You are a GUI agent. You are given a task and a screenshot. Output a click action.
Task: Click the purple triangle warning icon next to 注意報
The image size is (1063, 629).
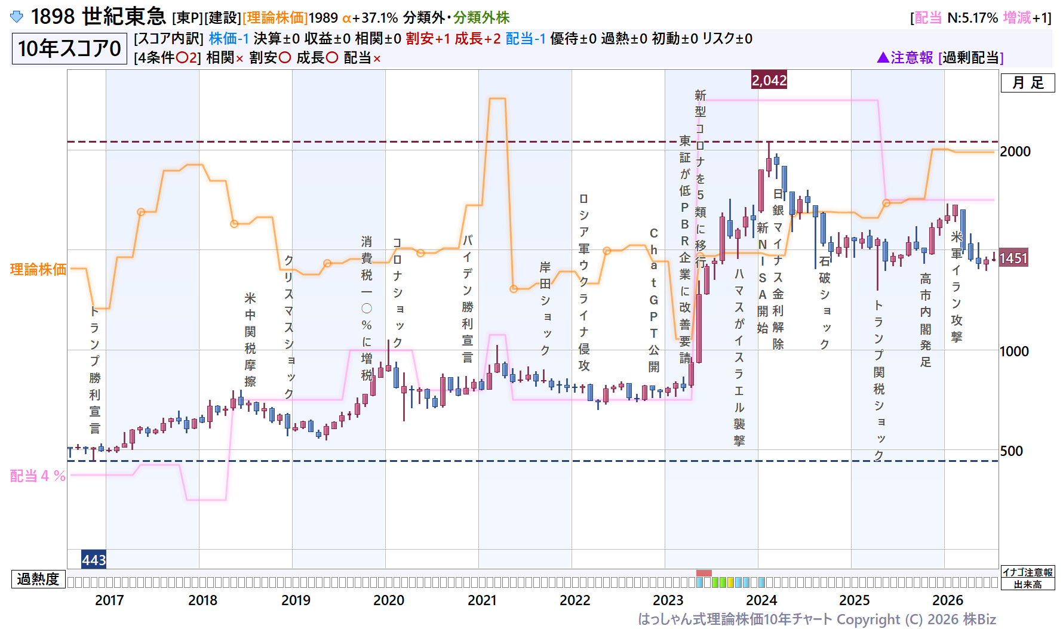click(x=883, y=57)
